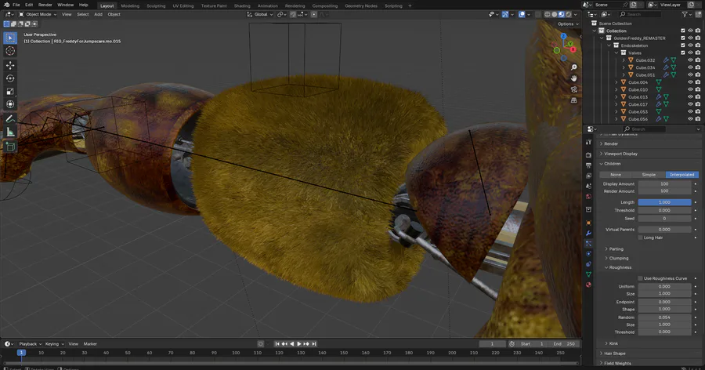Switch to Geometry Nodes workspace tab
The width and height of the screenshot is (705, 370).
click(361, 5)
